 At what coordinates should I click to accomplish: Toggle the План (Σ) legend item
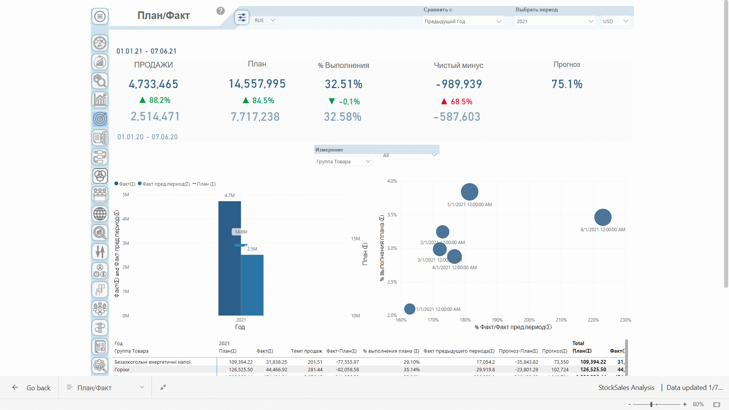coord(204,184)
